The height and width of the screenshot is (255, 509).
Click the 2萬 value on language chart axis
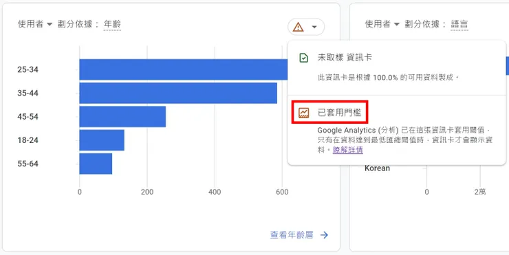click(480, 192)
